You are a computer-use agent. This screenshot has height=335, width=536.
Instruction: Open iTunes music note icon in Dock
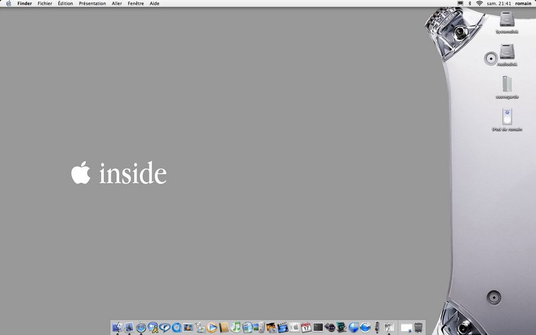click(235, 328)
